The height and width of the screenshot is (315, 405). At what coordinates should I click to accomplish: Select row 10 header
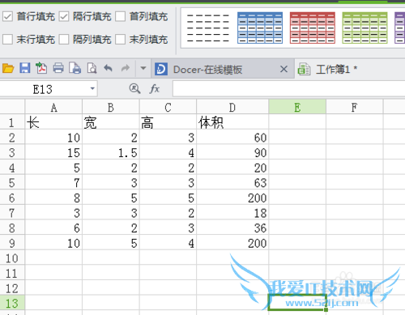click(x=12, y=258)
